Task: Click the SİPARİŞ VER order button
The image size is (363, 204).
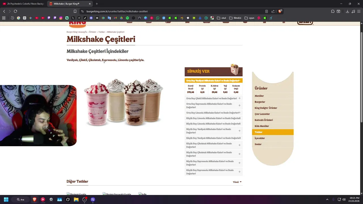Action: click(214, 71)
